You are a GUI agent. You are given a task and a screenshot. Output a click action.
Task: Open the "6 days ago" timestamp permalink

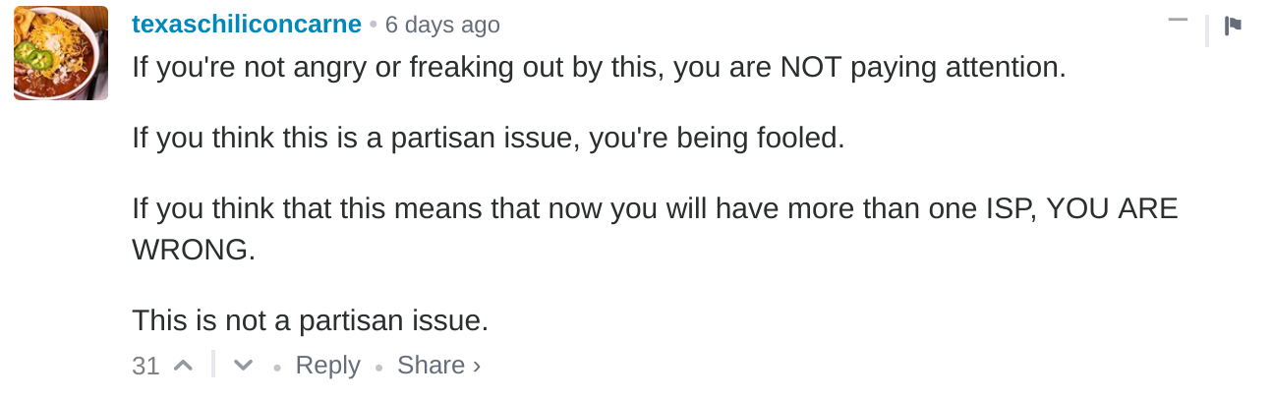pos(442,25)
